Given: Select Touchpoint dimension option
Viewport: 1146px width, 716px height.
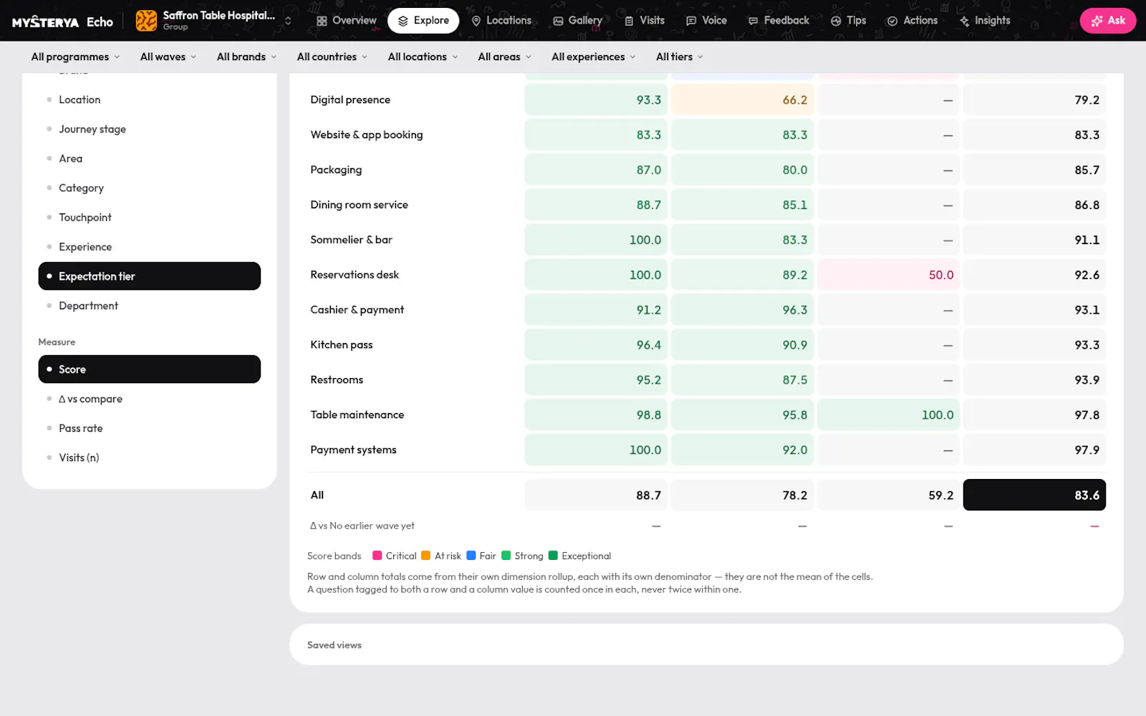Looking at the screenshot, I should point(149,217).
